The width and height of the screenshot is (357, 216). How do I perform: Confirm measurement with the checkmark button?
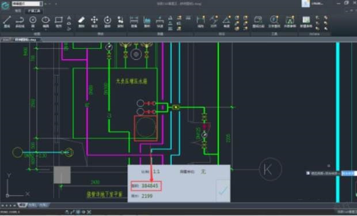point(223,191)
